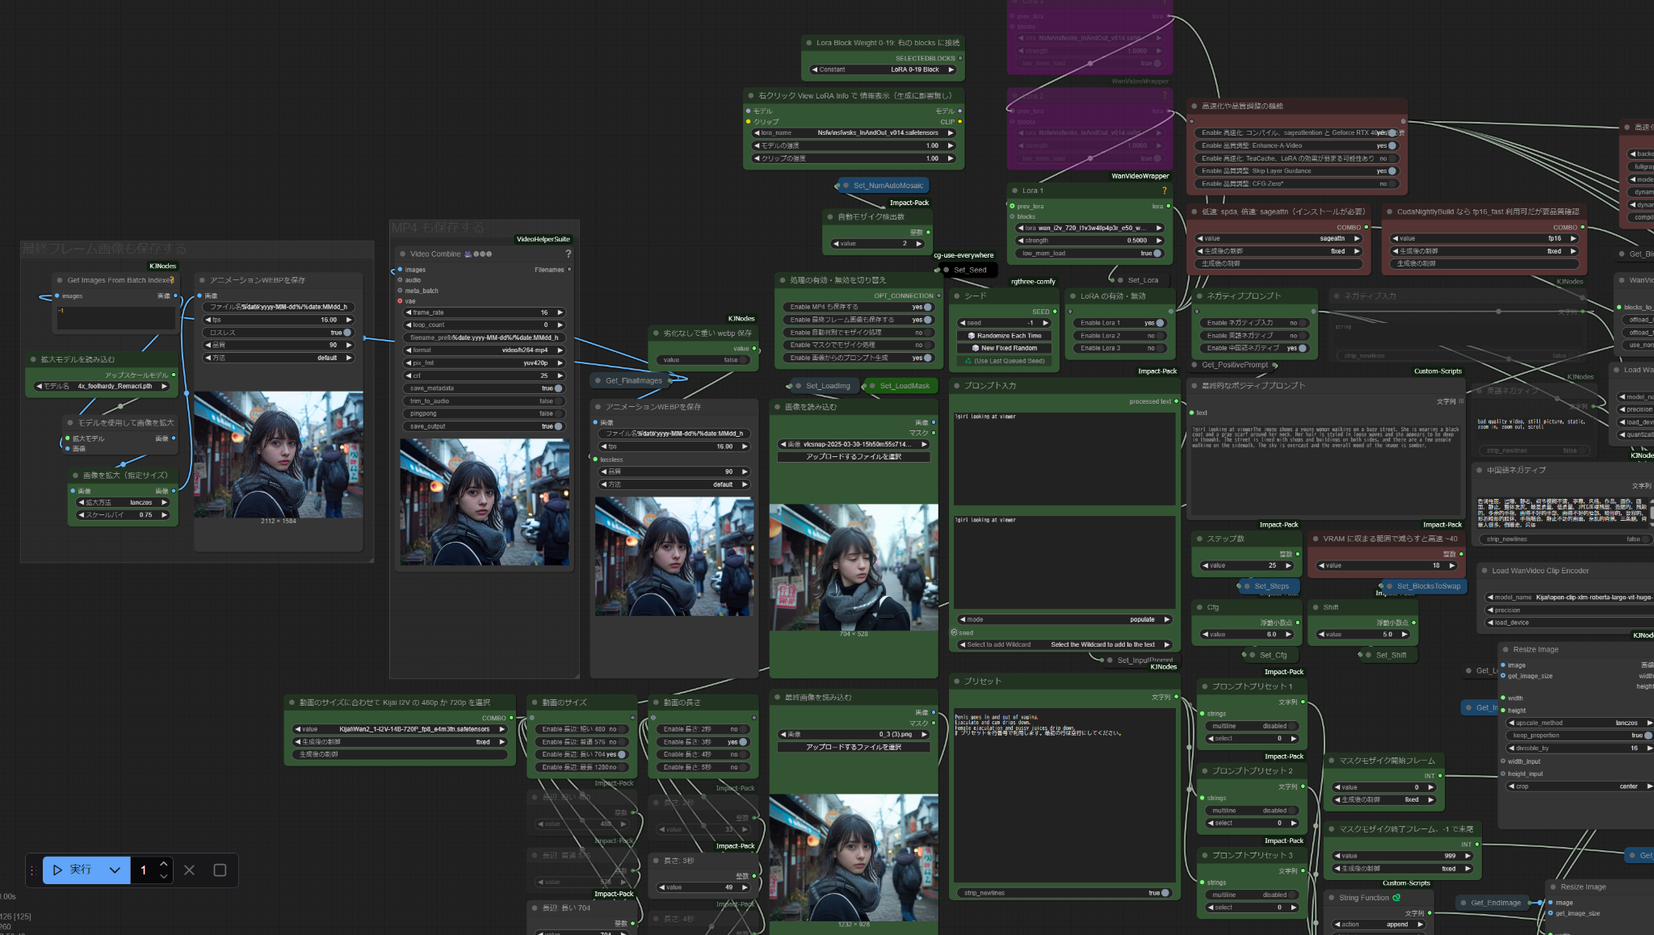Click the cancel X icon in queue bar
Screen dimensions: 1654x935
click(x=189, y=870)
